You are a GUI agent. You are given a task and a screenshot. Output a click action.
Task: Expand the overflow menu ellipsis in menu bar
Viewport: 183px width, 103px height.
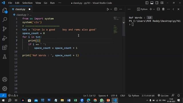(x=60, y=3)
